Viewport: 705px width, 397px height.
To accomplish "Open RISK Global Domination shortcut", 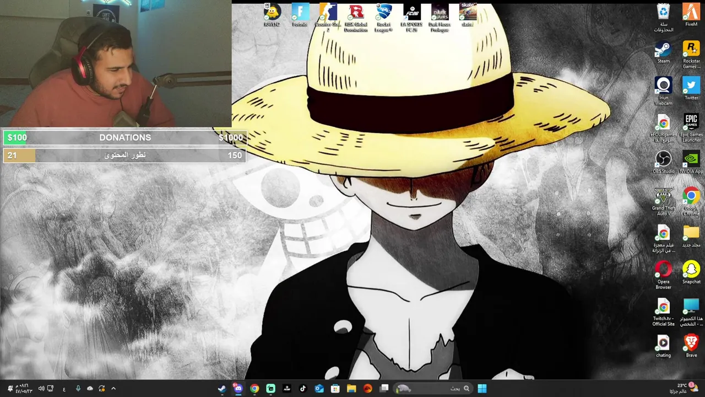I will (x=356, y=17).
